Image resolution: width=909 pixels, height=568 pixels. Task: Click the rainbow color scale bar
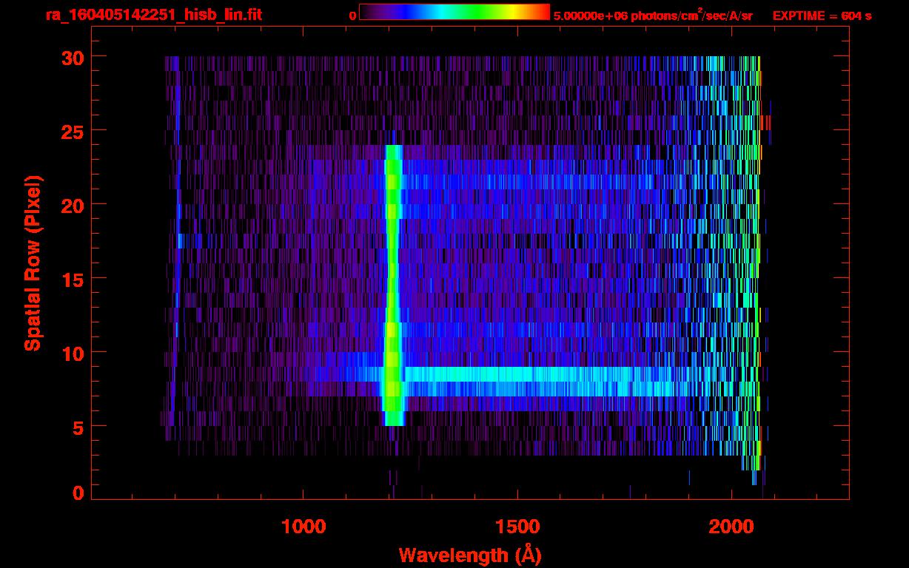click(454, 12)
